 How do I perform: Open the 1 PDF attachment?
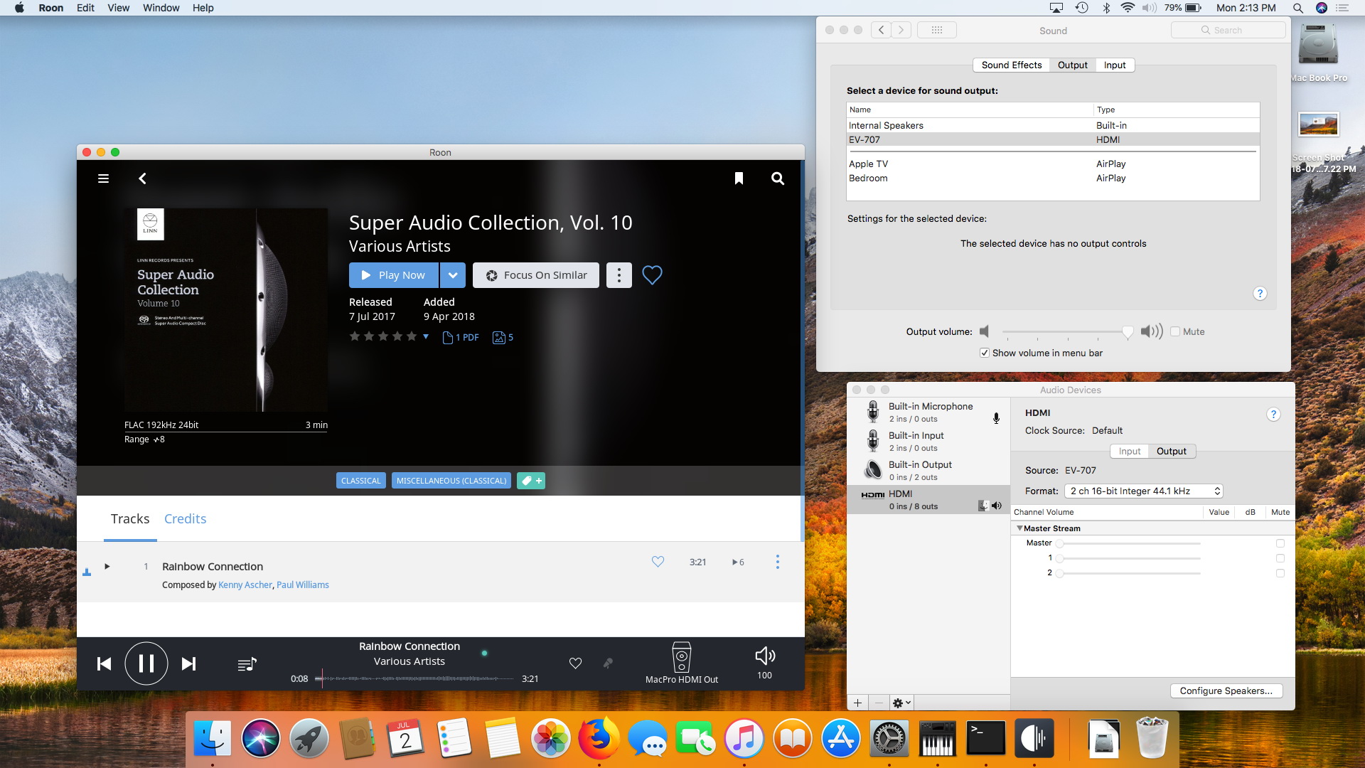461,337
